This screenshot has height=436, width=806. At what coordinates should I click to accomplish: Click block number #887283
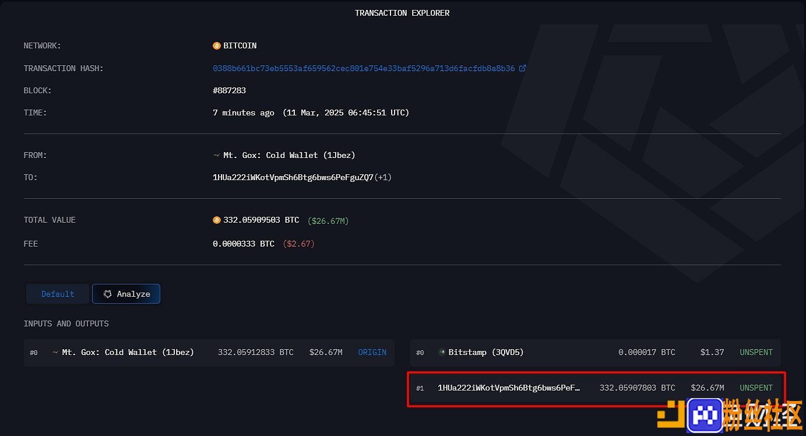230,90
